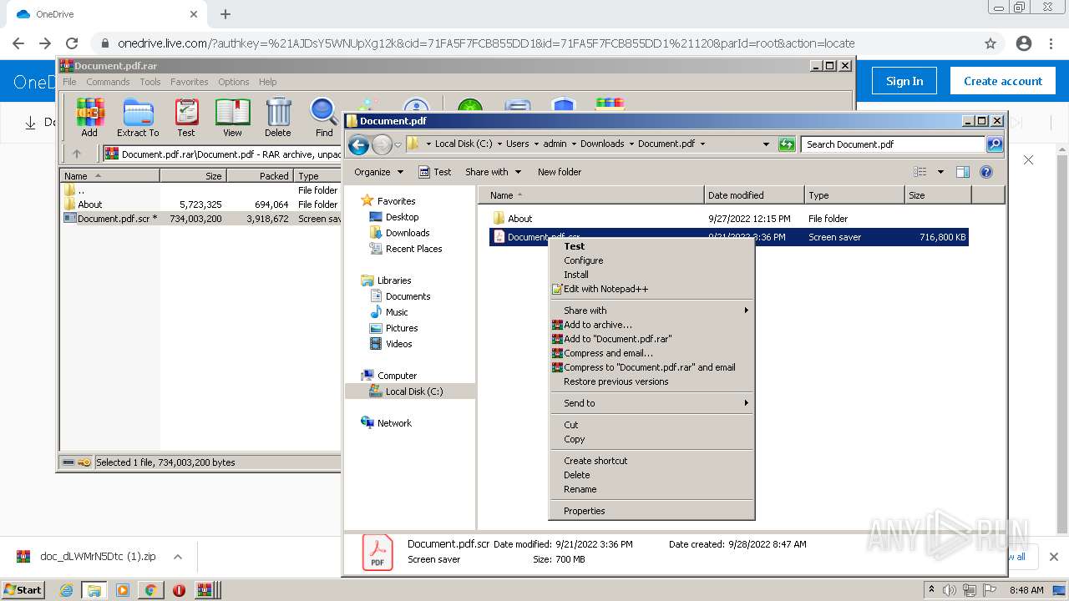
Task: Open the Share with dropdown in toolbar
Action: 494,172
